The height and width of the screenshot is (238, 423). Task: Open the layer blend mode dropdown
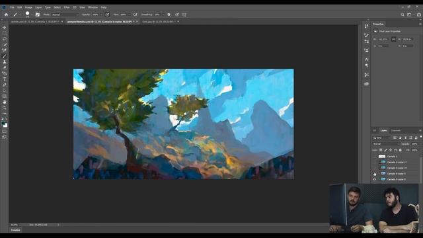386,144
